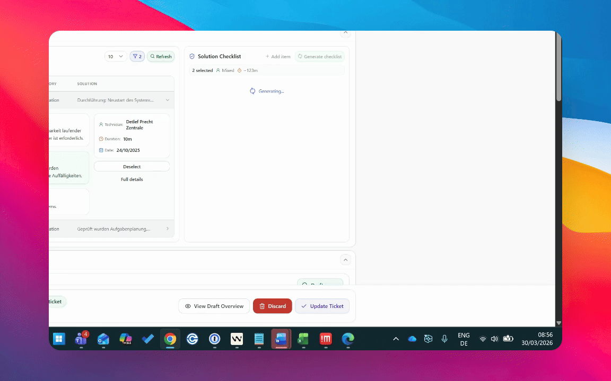Open Outlook from the taskbar
The image size is (611, 381).
click(103, 339)
